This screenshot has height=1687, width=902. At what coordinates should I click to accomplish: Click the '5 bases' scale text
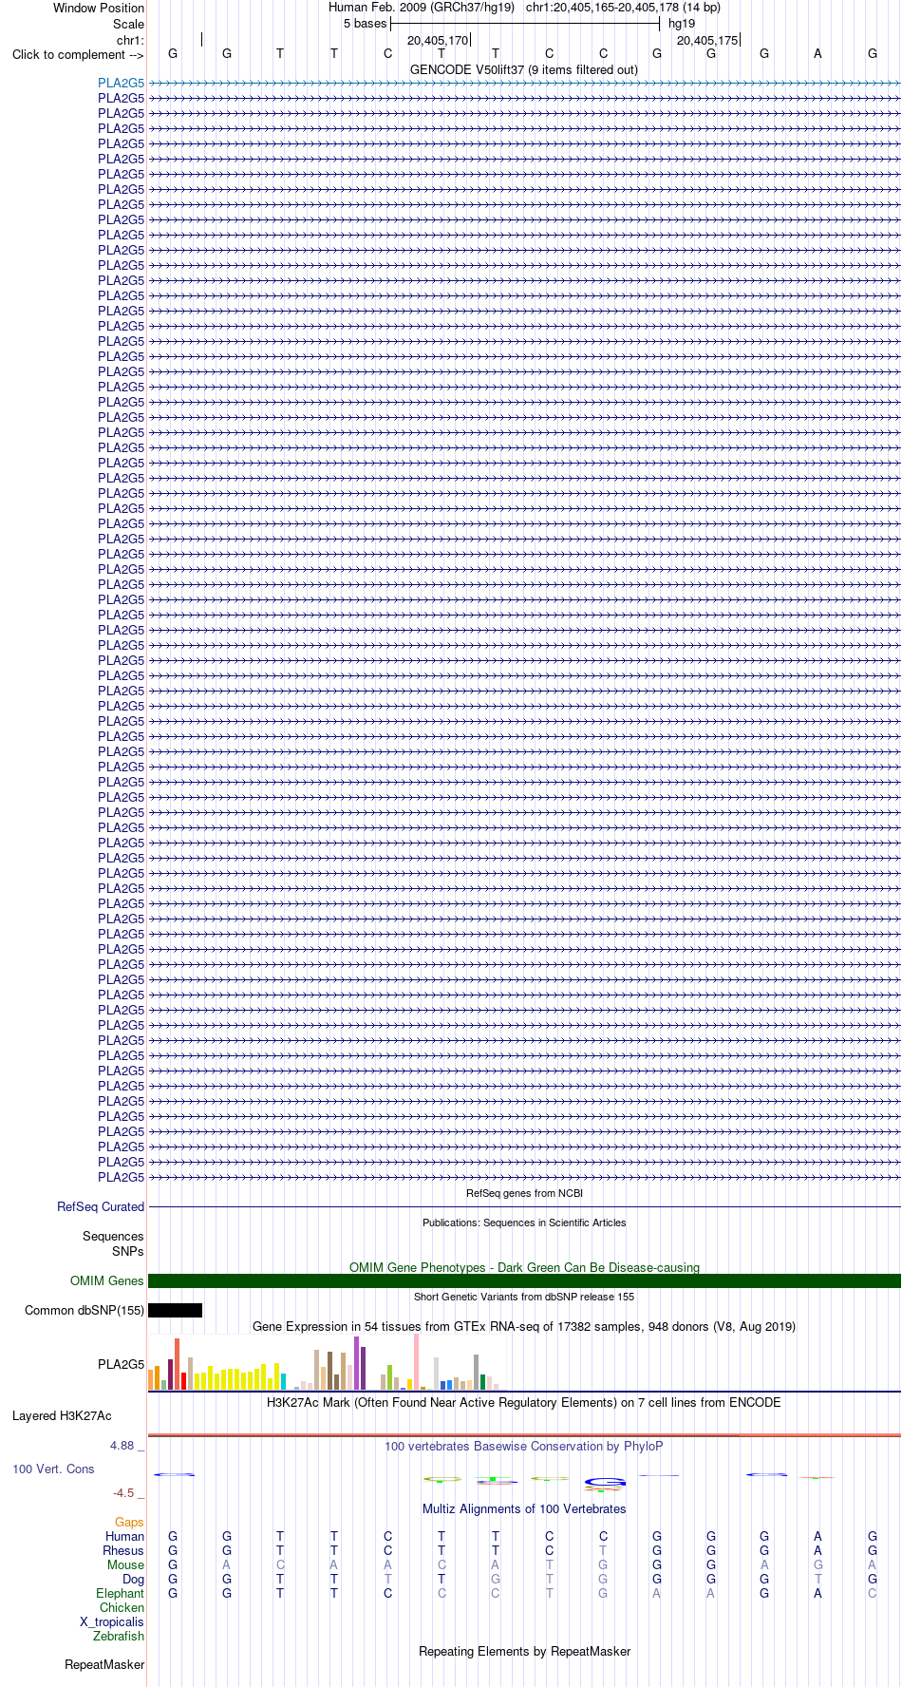[366, 24]
